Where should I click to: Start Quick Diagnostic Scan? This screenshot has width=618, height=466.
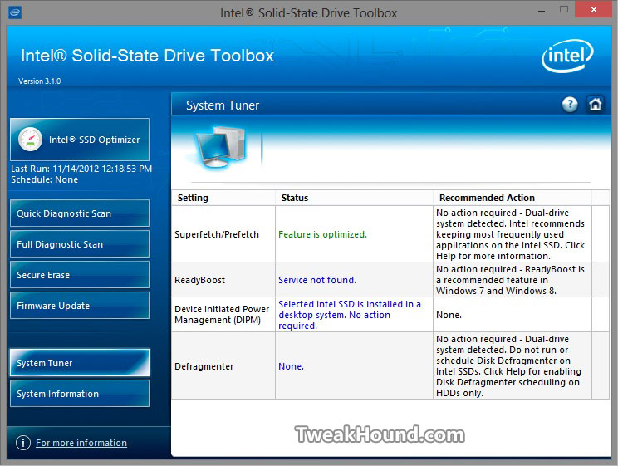pyautogui.click(x=80, y=213)
